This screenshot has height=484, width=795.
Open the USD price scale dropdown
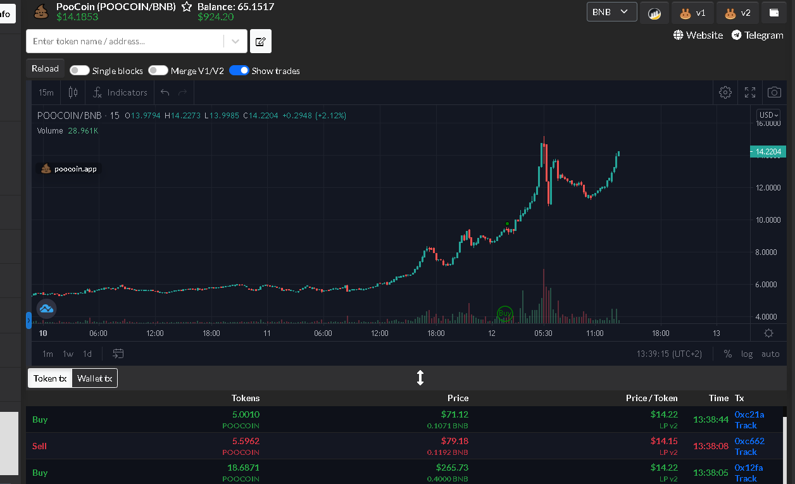tap(768, 115)
